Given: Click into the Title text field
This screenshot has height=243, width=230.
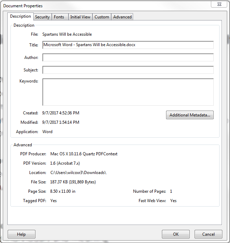Looking at the screenshot, I should click(x=128, y=45).
